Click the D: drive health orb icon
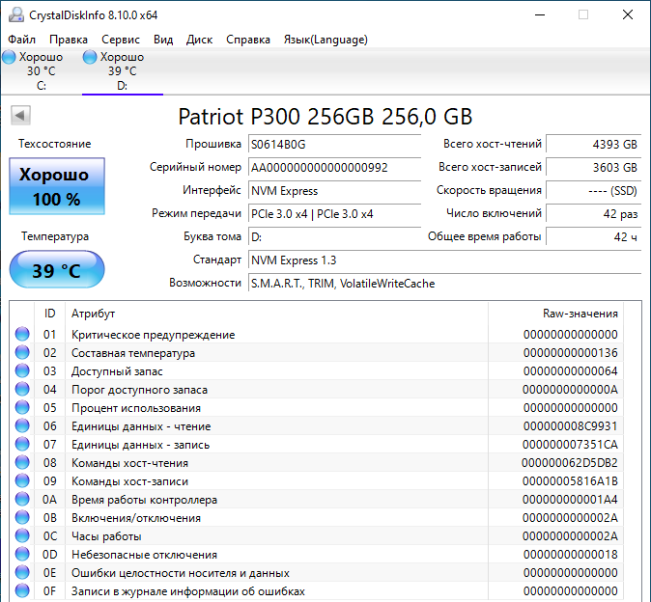651x602 pixels. (90, 57)
